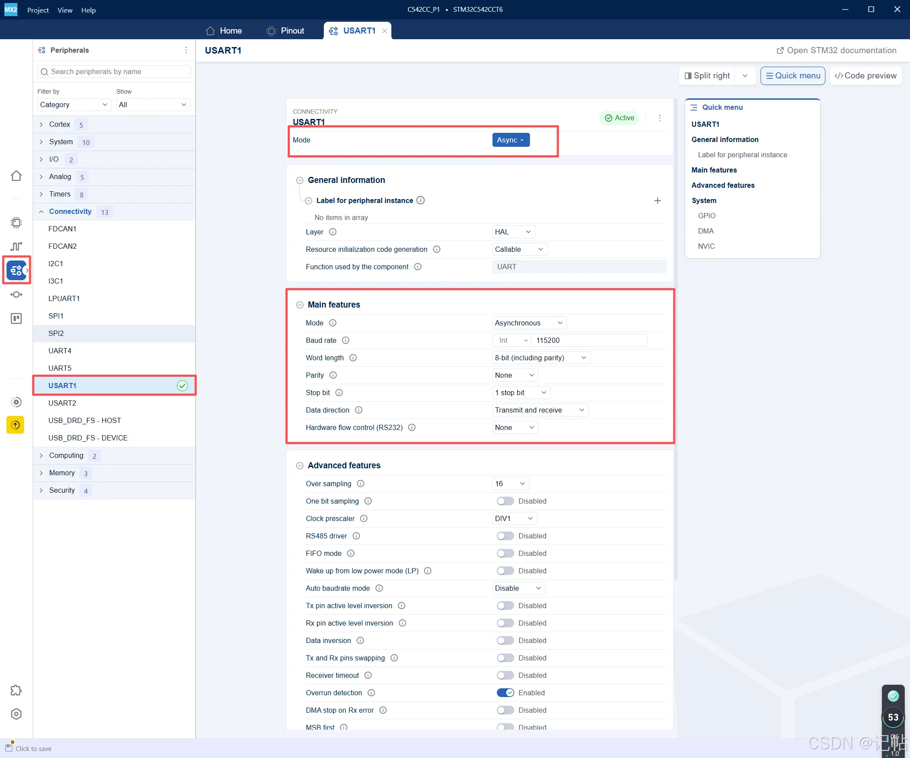Show info for the Parity setting
910x758 pixels.
pos(333,375)
